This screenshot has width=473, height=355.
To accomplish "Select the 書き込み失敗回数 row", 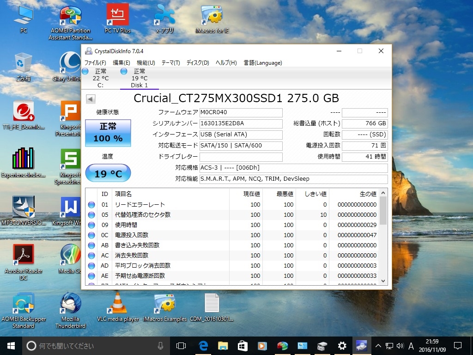I will click(232, 245).
